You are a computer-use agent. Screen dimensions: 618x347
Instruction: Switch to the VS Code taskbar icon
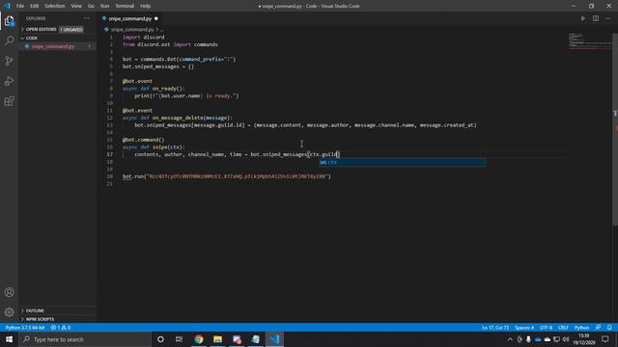[274, 339]
